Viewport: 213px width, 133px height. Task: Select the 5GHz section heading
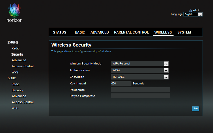[12, 78]
